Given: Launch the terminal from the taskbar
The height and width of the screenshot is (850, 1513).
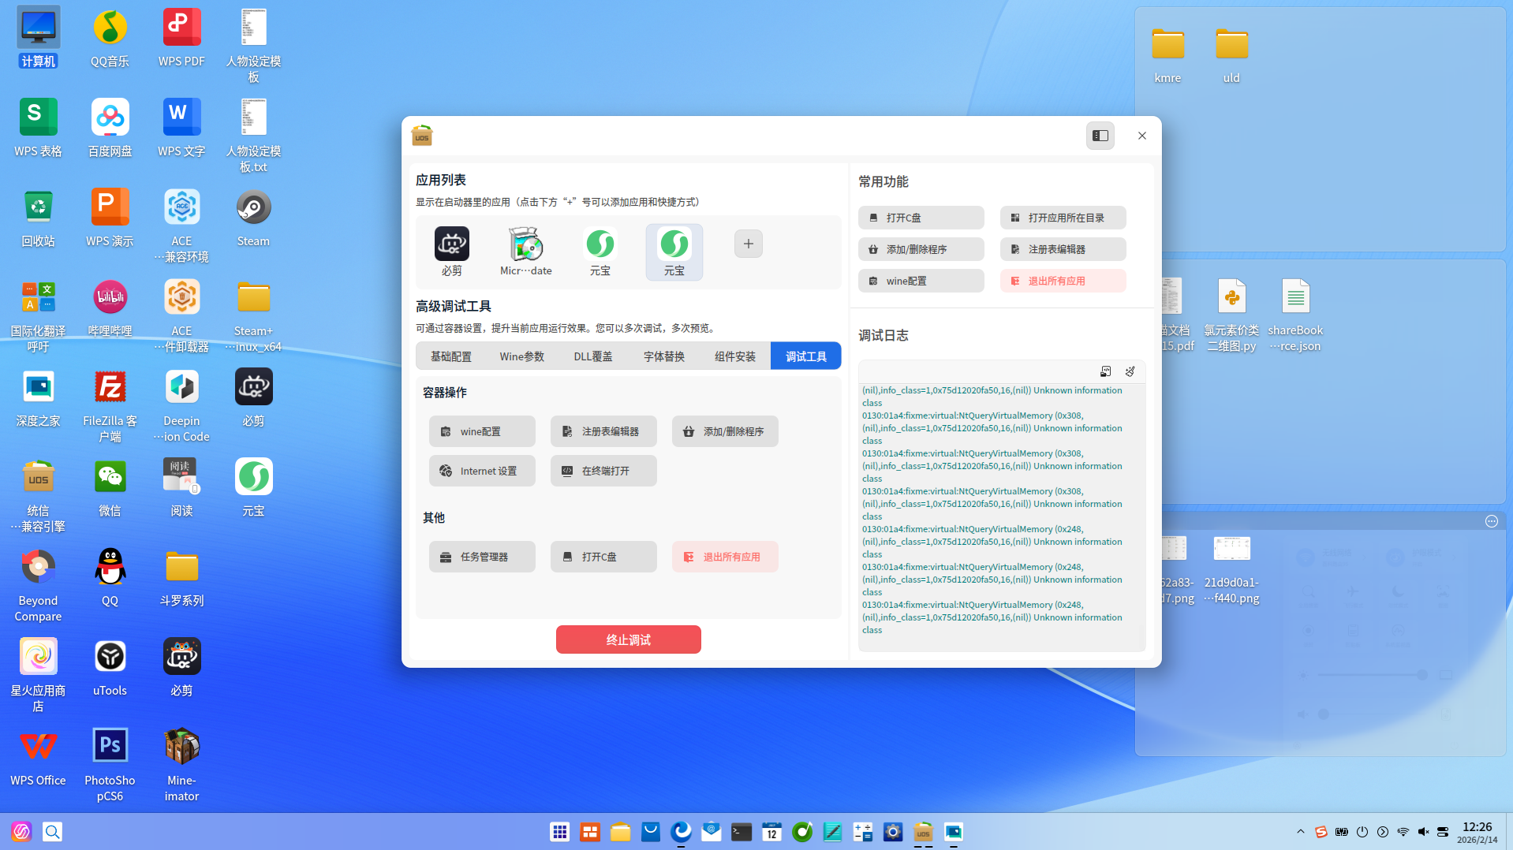Looking at the screenshot, I should [742, 832].
